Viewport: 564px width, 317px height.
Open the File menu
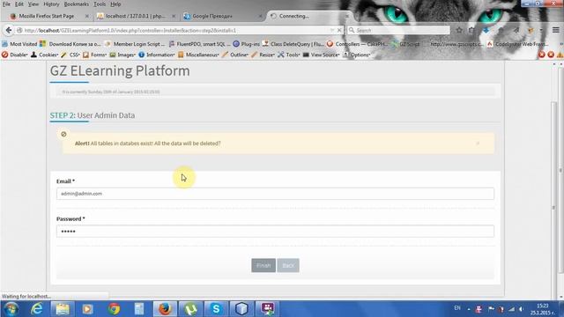tap(6, 4)
